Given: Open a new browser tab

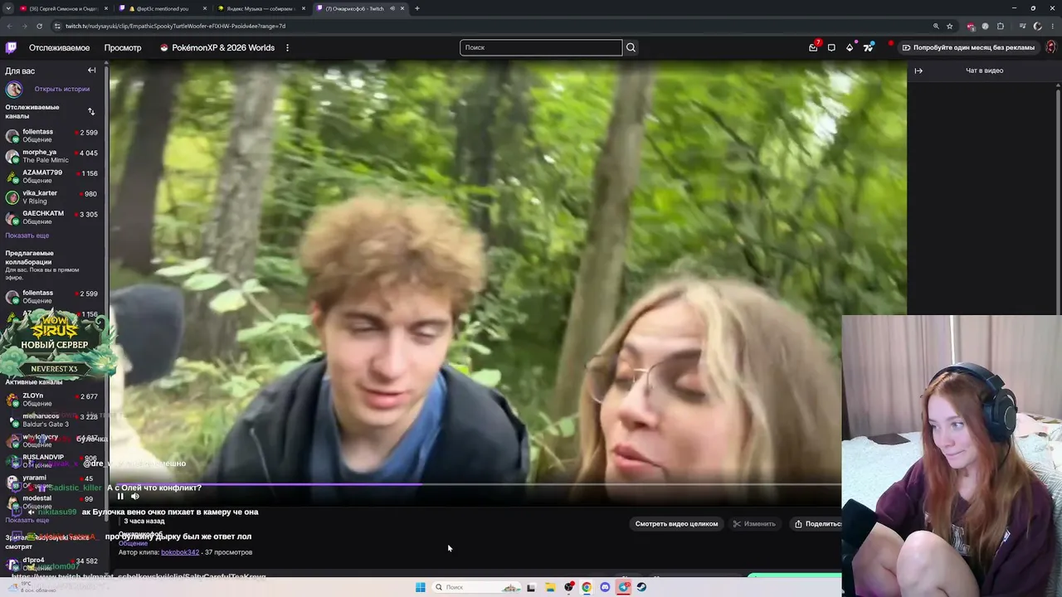Looking at the screenshot, I should click(417, 8).
